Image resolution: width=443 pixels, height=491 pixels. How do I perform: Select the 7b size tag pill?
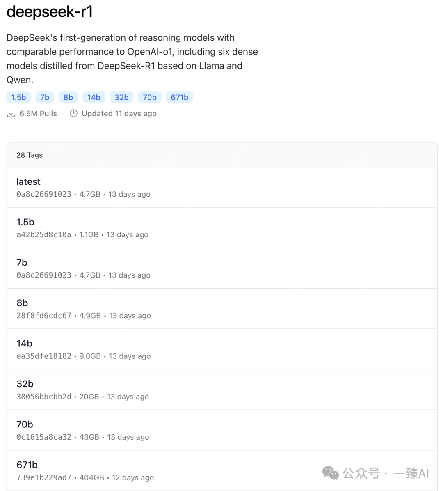pyautogui.click(x=45, y=97)
